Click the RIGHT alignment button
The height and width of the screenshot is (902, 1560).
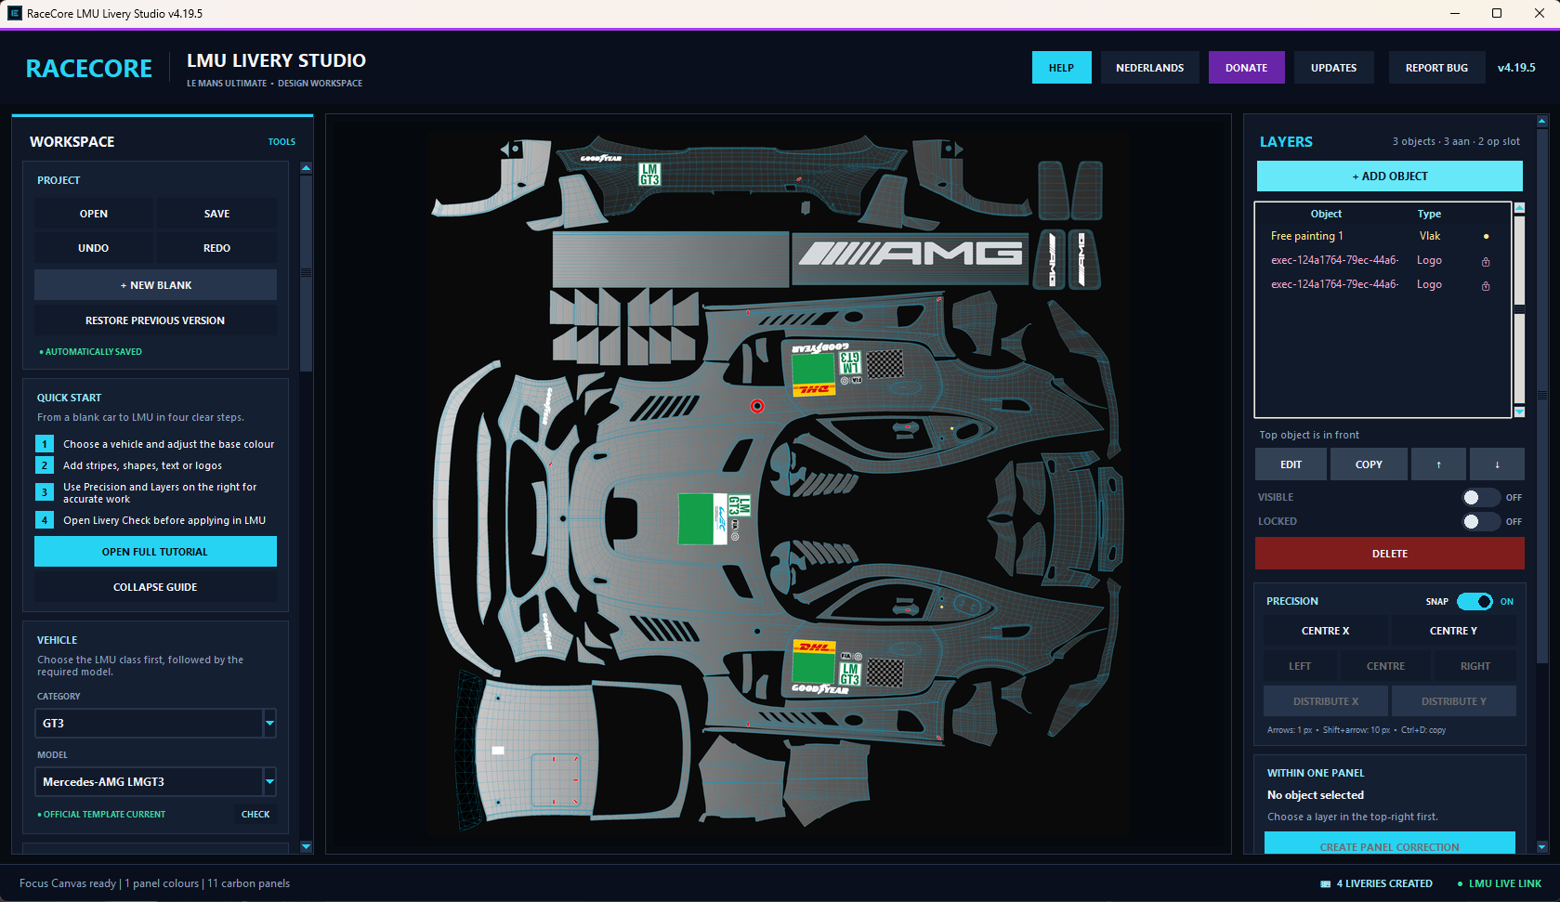click(x=1475, y=666)
